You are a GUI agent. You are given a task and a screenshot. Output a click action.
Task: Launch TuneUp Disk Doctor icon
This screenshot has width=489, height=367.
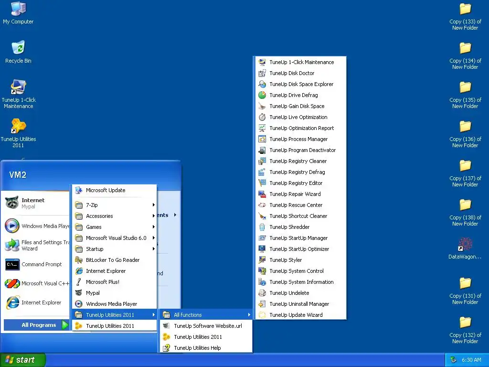[x=262, y=73]
